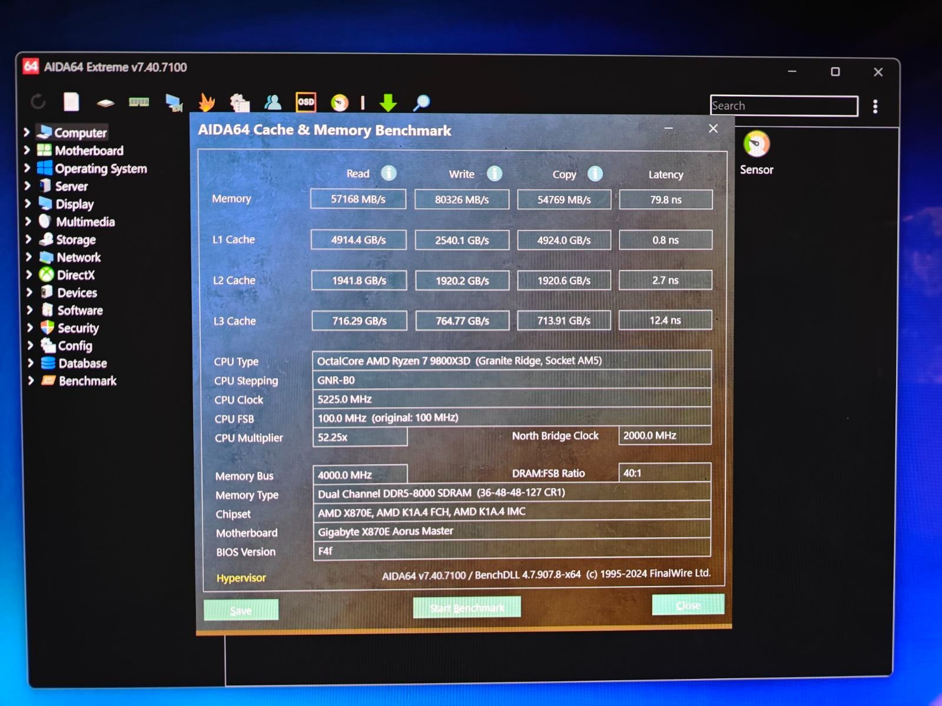Click CPU Type field Ryzen 7 9800X3D
942x706 pixels.
coord(512,360)
